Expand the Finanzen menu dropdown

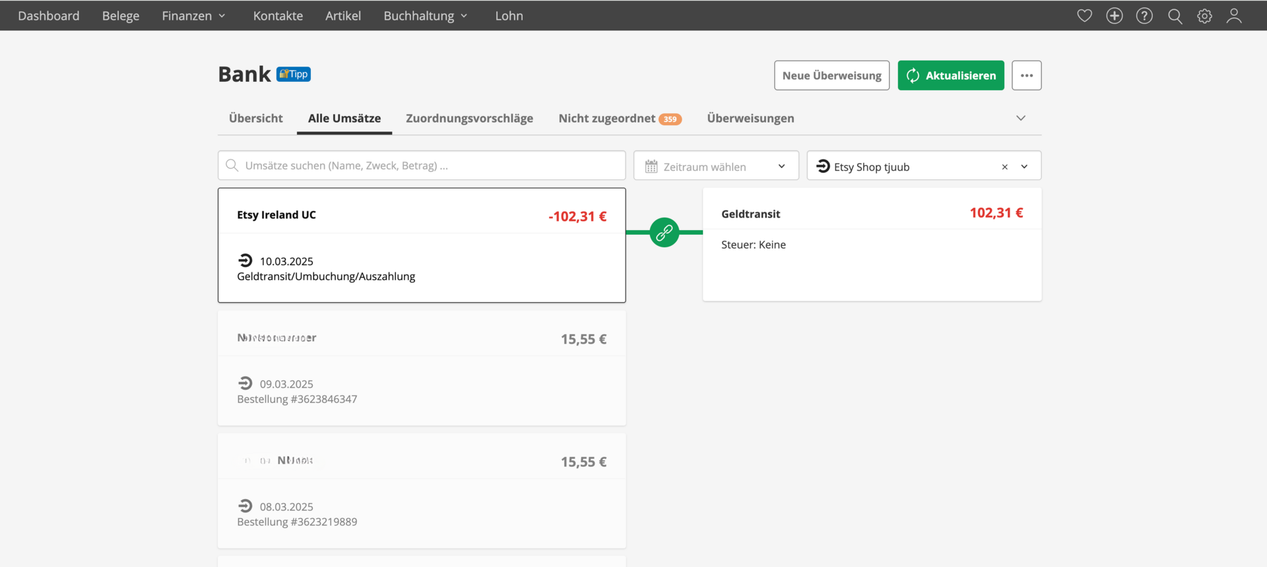(193, 16)
